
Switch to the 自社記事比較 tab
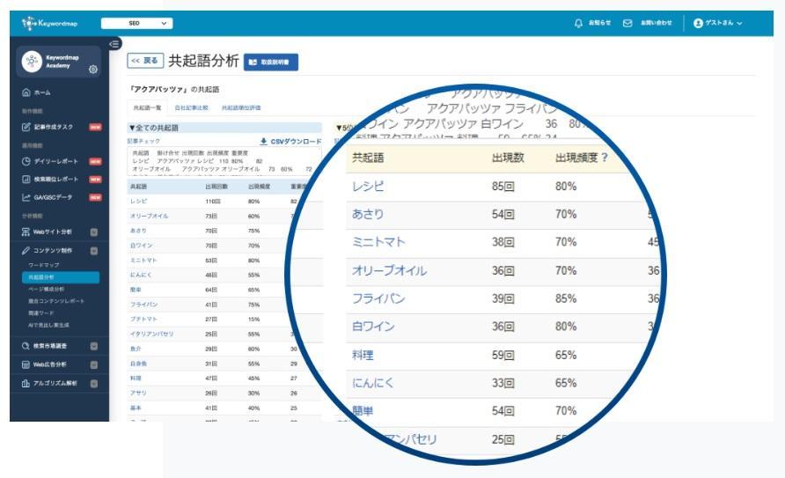click(x=191, y=107)
